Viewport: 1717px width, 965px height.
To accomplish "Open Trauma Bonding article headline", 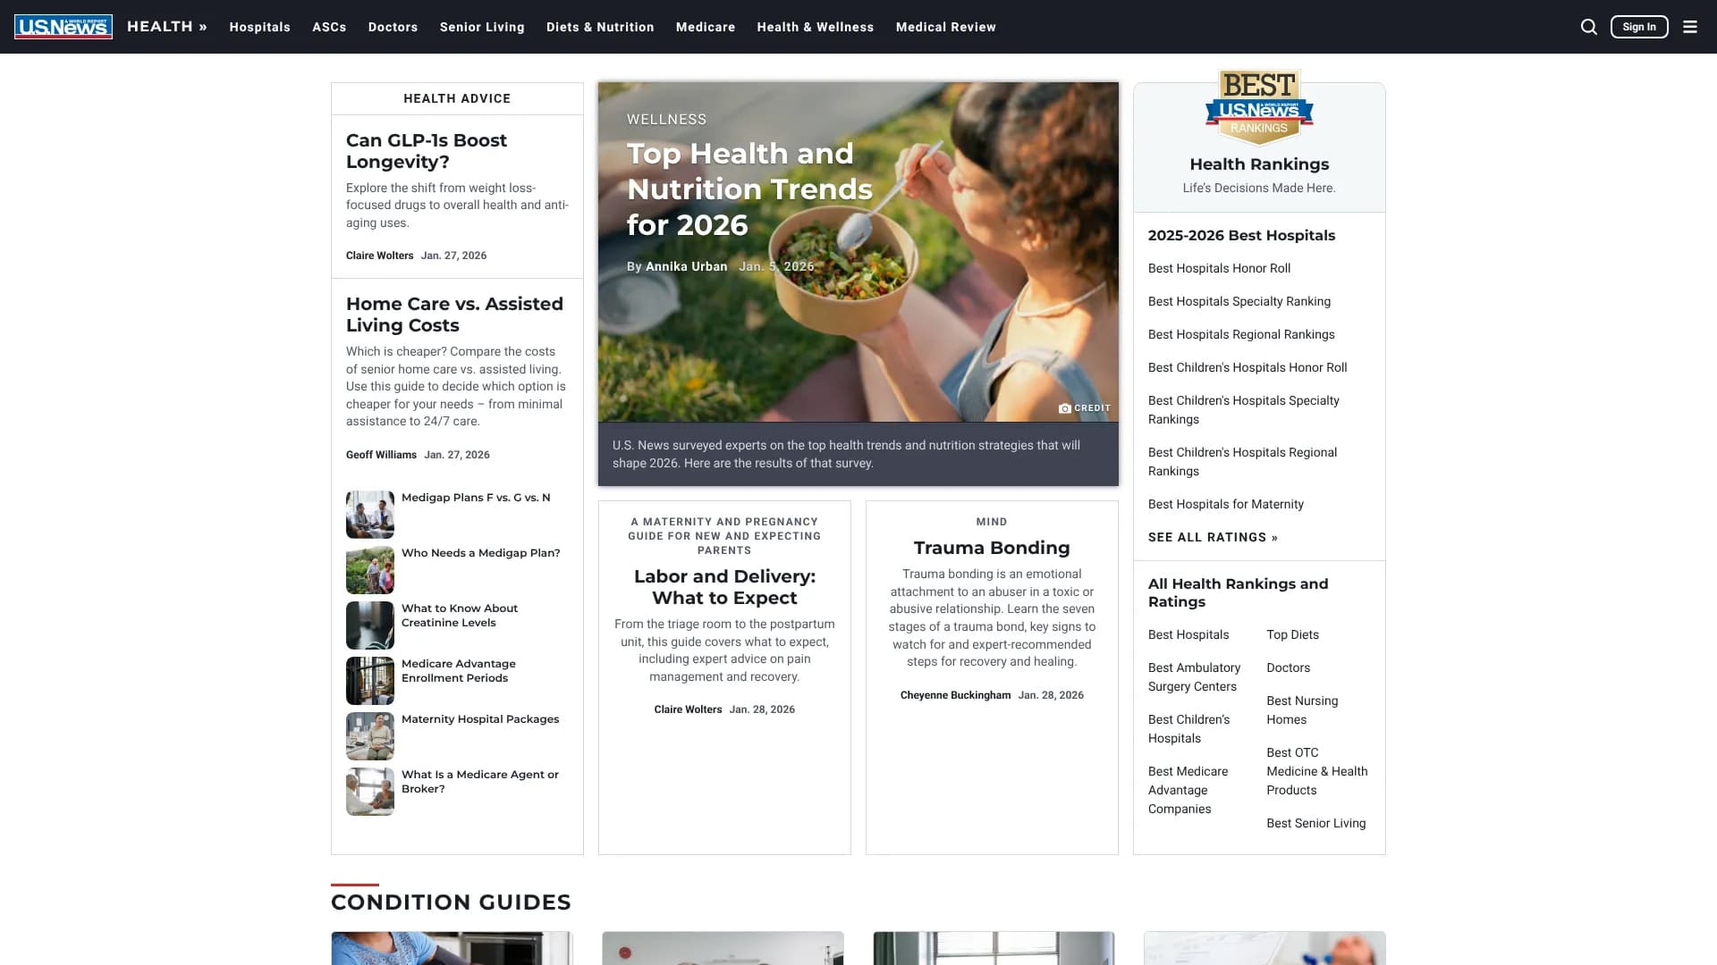I will (x=991, y=548).
